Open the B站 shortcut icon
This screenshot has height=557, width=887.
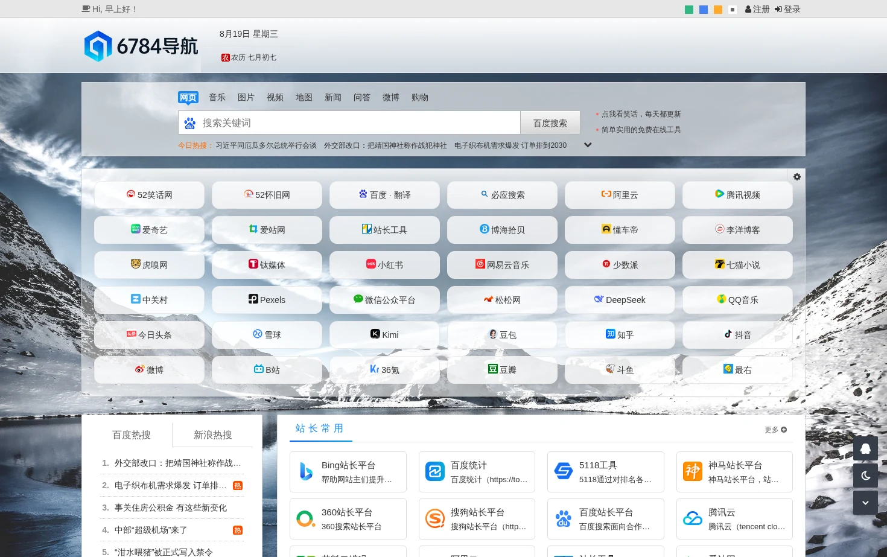click(259, 369)
